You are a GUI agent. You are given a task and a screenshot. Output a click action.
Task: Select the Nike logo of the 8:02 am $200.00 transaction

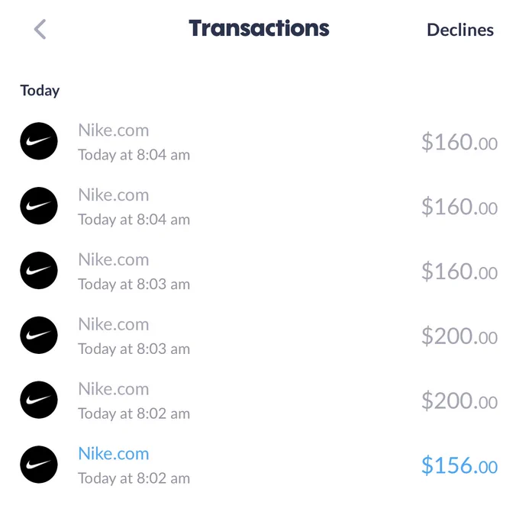point(39,400)
